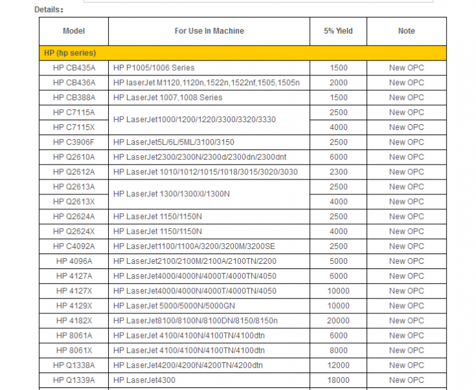Click the For Use In Machine header
This screenshot has height=390, width=476.
[x=209, y=31]
